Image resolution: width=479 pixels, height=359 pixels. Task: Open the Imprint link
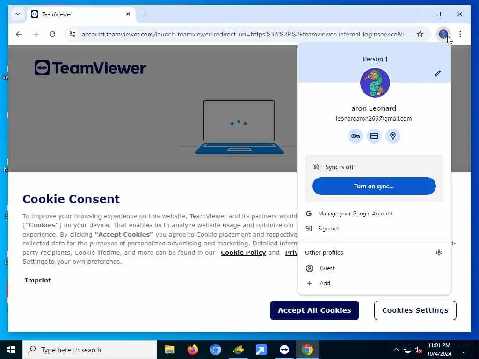pyautogui.click(x=38, y=280)
